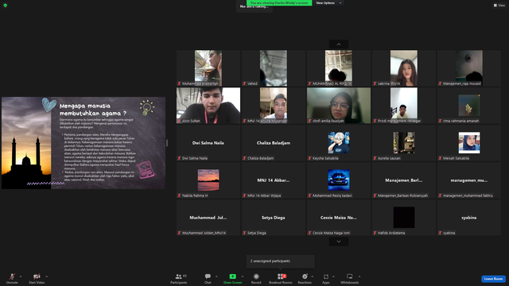Click the green encryption shield icon
The width and height of the screenshot is (509, 286).
click(x=6, y=6)
